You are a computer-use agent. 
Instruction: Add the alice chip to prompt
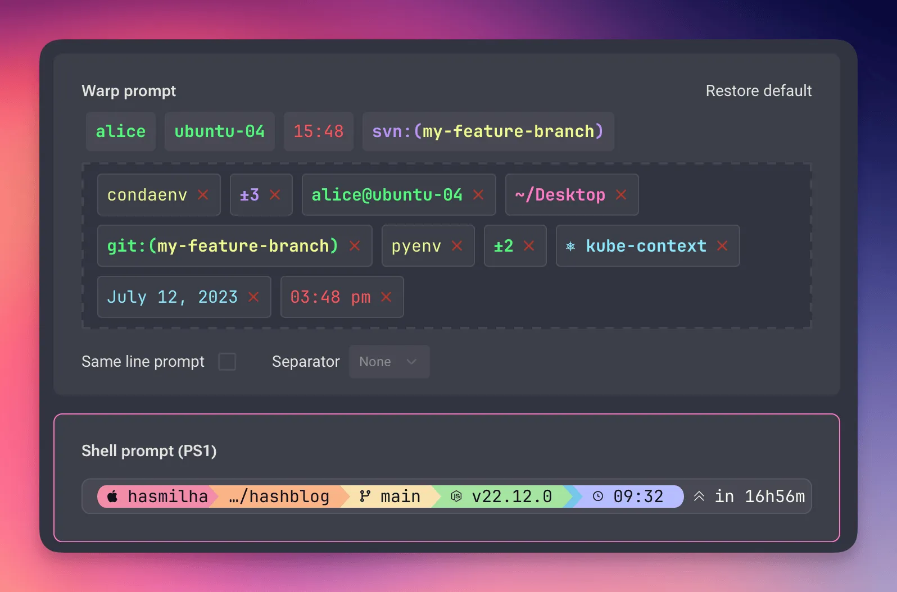pos(121,131)
